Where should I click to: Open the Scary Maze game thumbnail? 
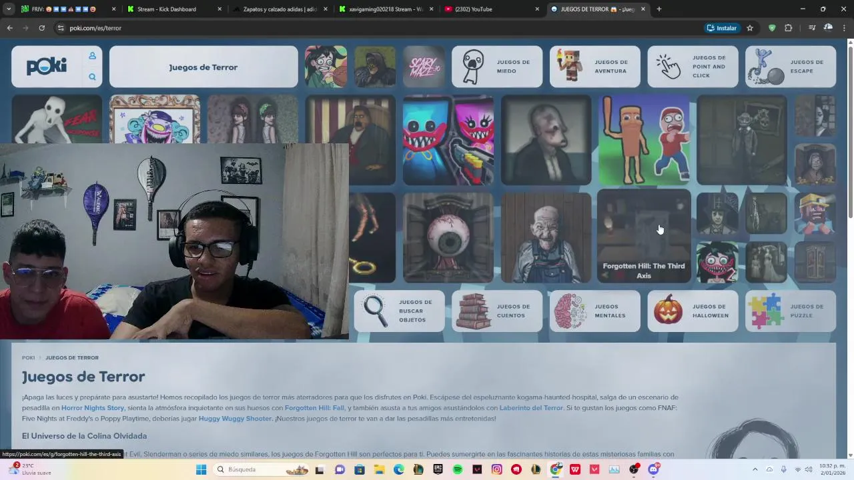pyautogui.click(x=424, y=67)
